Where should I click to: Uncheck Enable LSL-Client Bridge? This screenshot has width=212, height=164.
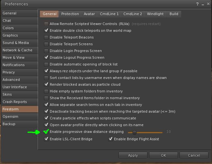tap(46, 139)
